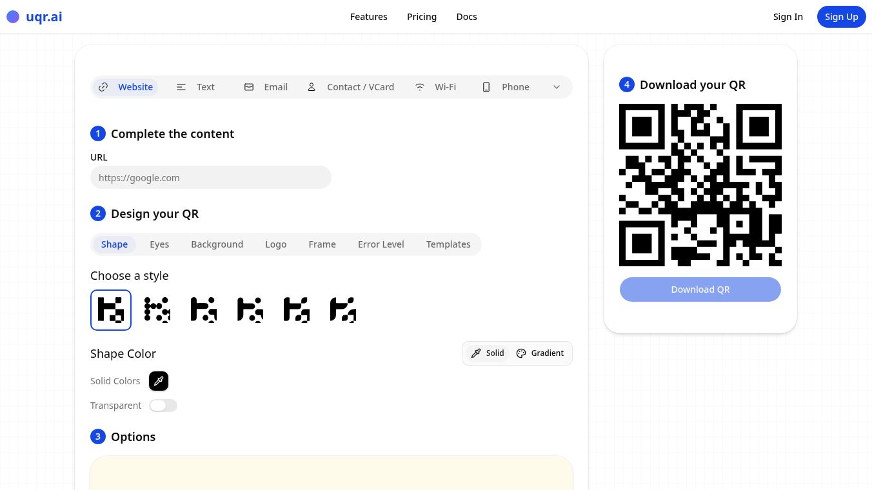Open the Error Level design tab

click(381, 244)
